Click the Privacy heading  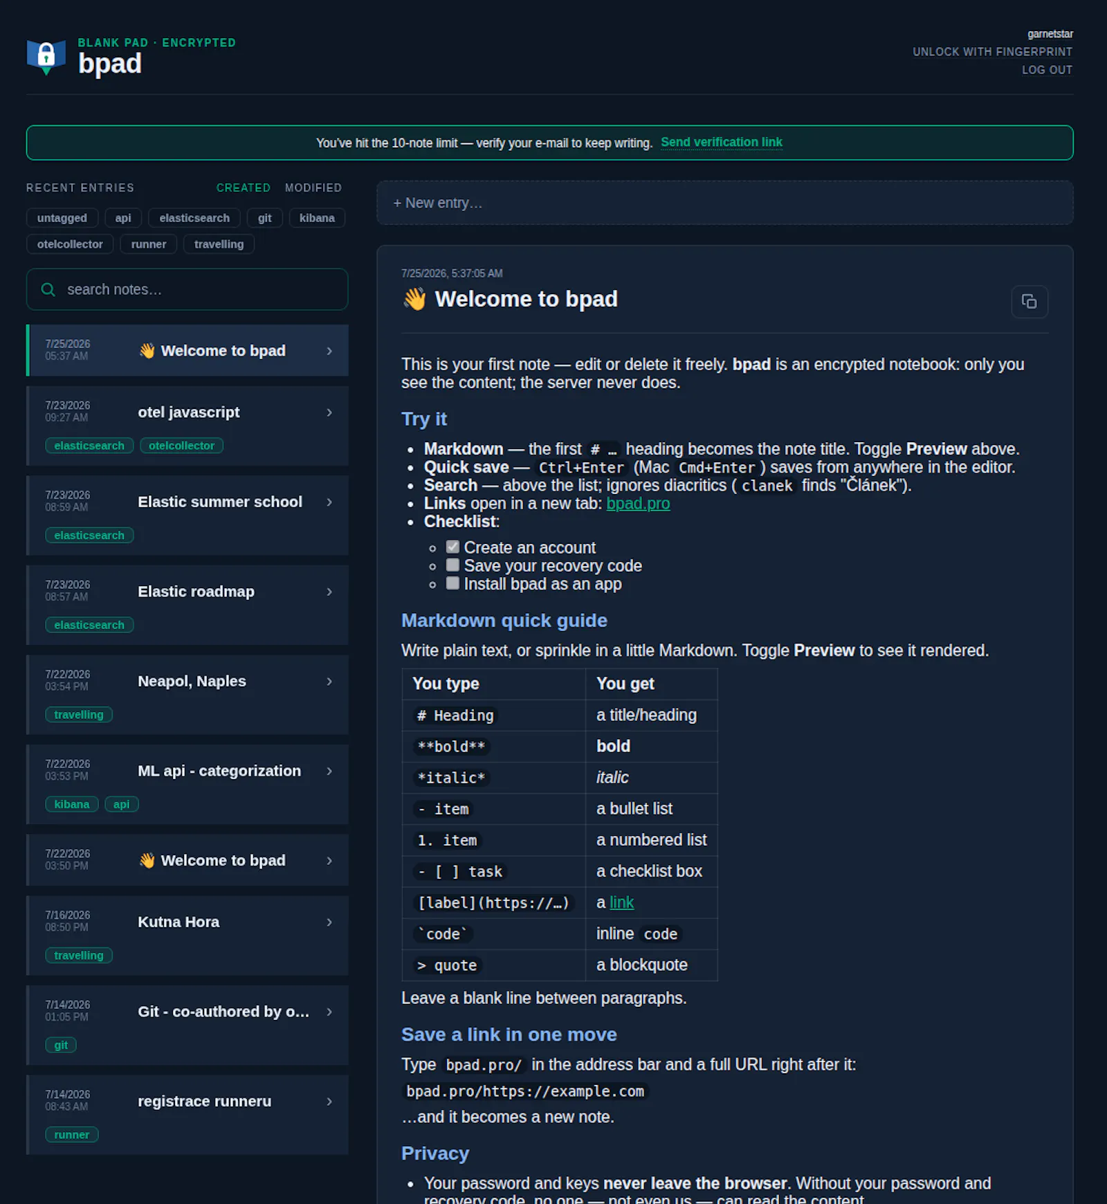tap(435, 1153)
